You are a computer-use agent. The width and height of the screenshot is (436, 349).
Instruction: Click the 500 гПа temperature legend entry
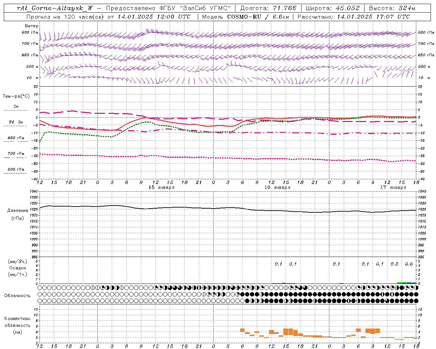pyautogui.click(x=16, y=169)
